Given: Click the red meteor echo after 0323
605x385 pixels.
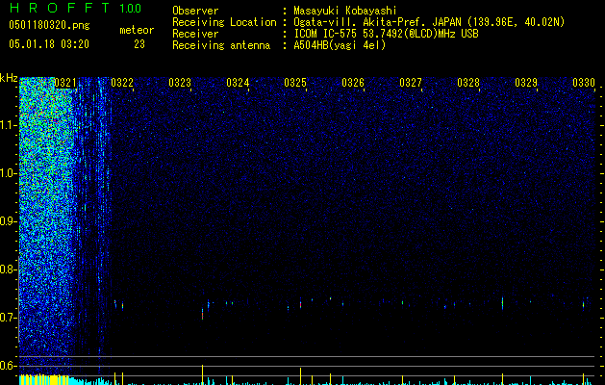Looking at the screenshot, I should (x=202, y=314).
